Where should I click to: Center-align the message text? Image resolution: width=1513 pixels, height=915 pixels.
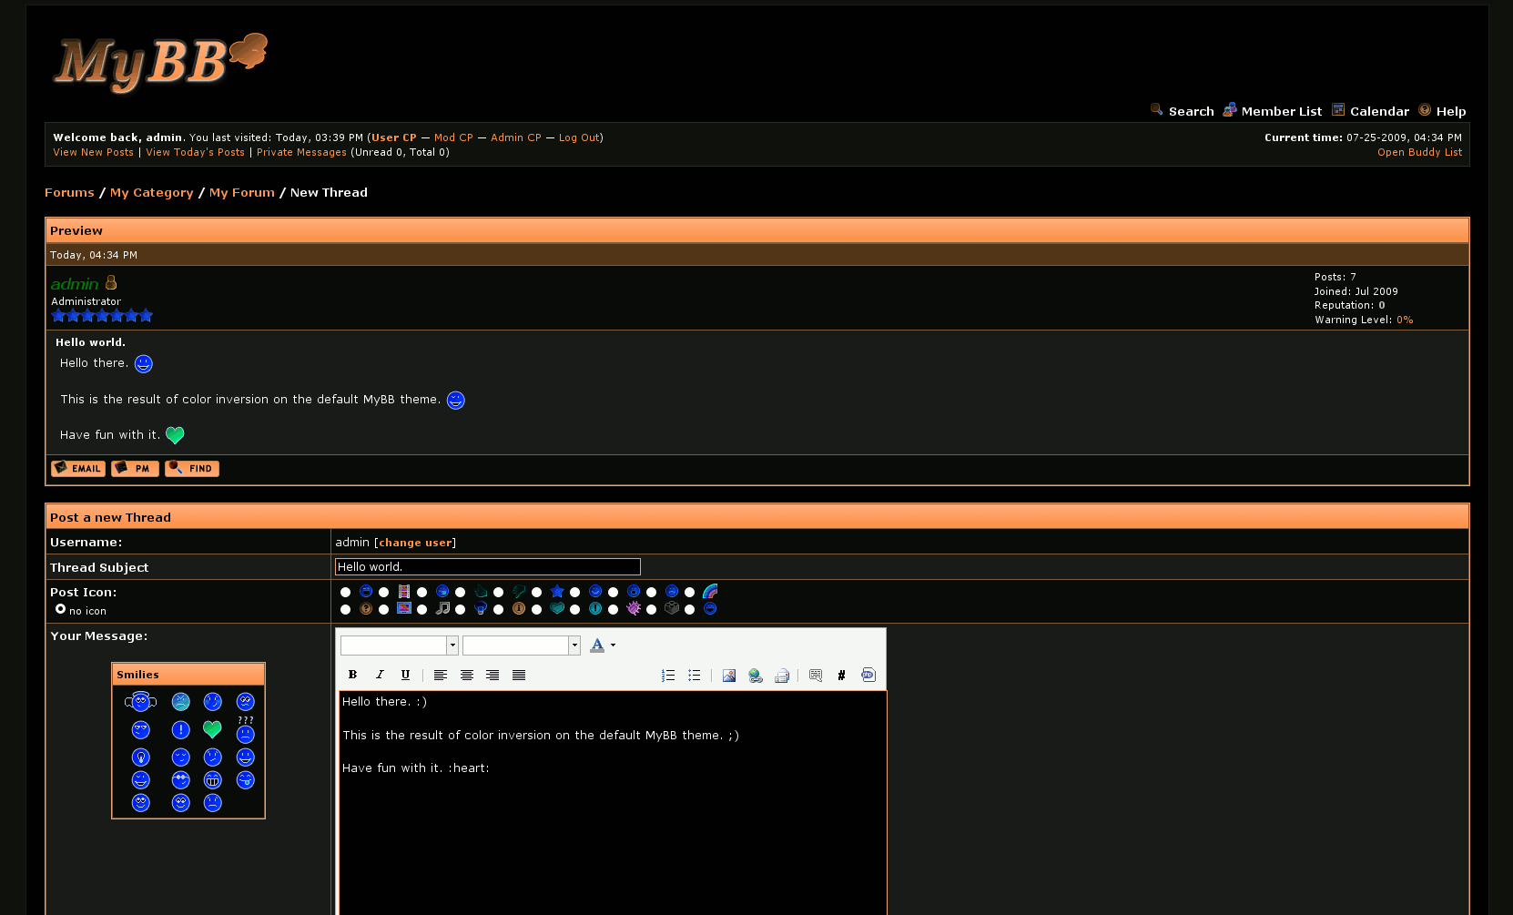467,676
